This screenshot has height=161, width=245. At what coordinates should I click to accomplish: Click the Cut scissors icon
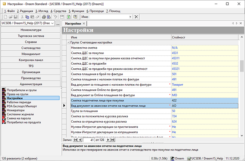[x=22, y=17]
